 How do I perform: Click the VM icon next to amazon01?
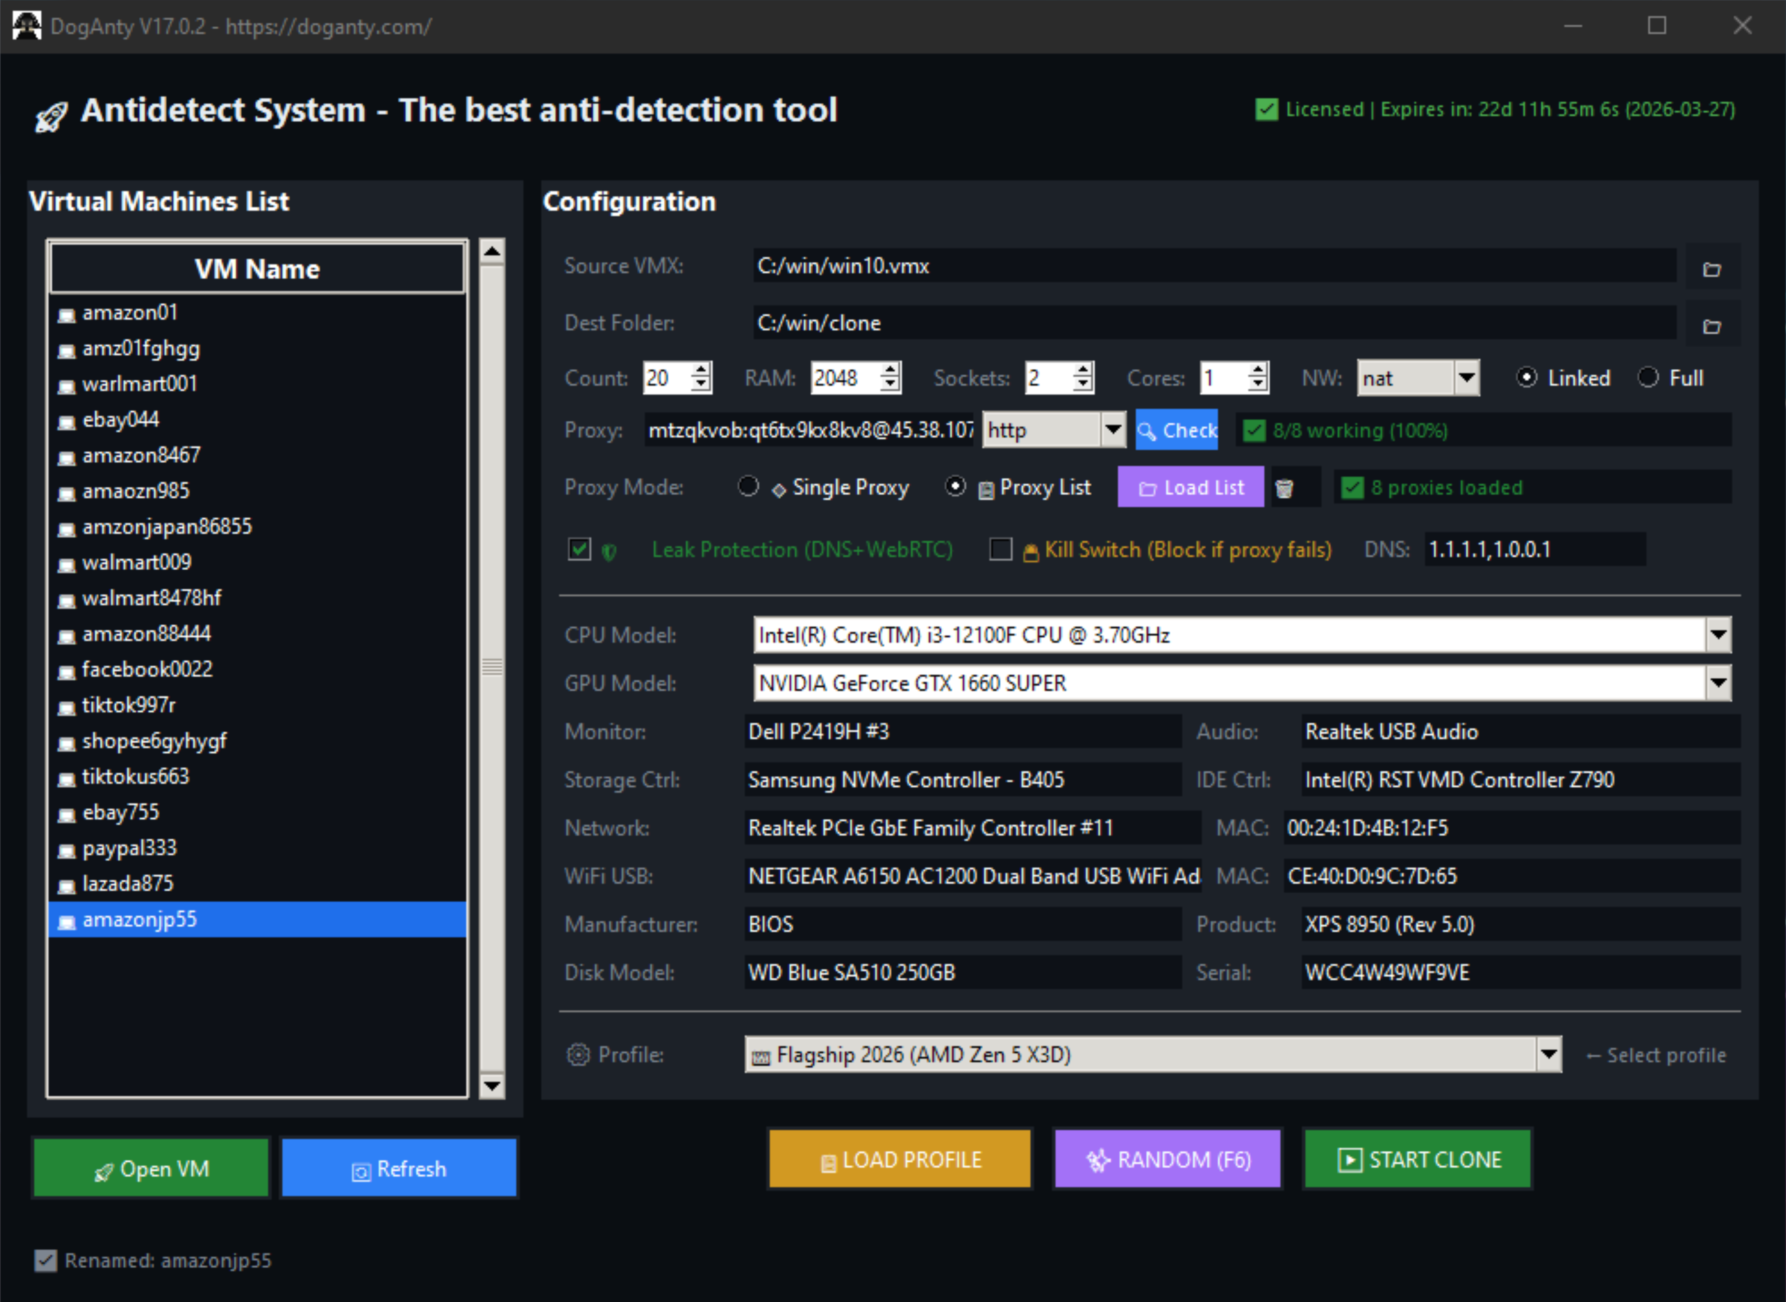[66, 314]
